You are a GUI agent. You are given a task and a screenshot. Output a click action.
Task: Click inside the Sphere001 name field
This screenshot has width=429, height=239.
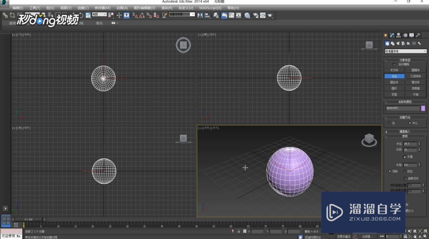point(402,108)
